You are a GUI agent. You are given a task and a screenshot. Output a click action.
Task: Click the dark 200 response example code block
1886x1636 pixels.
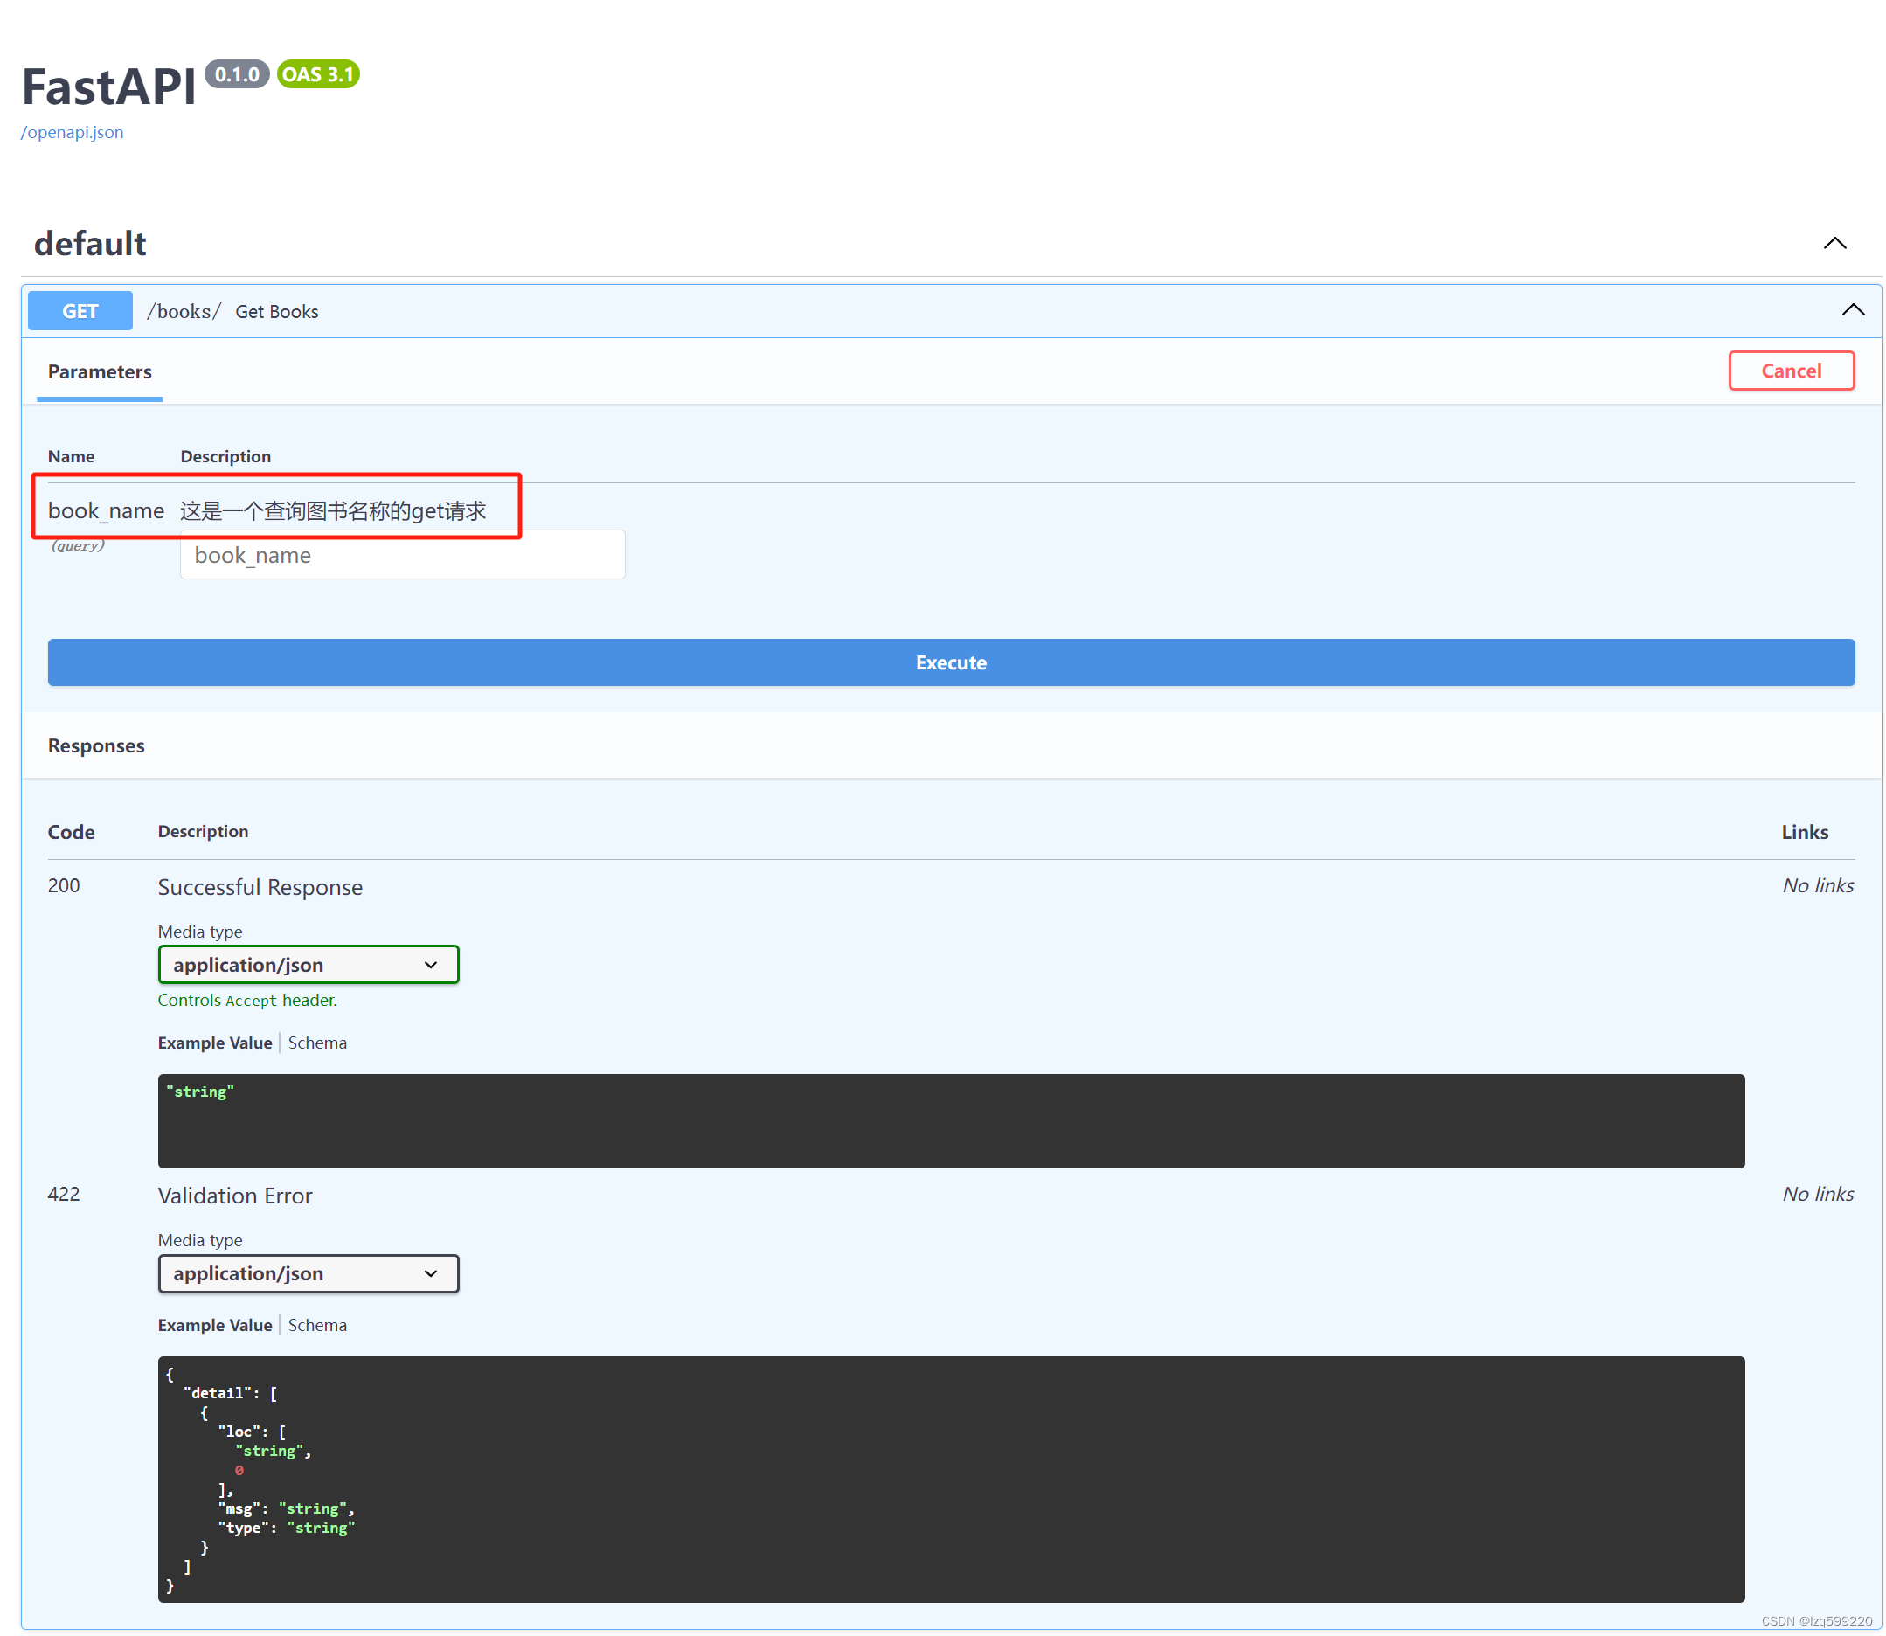click(949, 1121)
